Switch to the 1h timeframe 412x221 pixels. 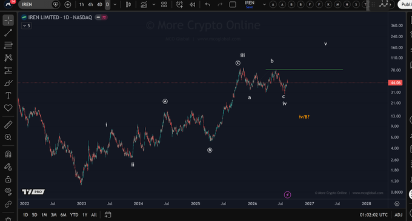pos(82,4)
